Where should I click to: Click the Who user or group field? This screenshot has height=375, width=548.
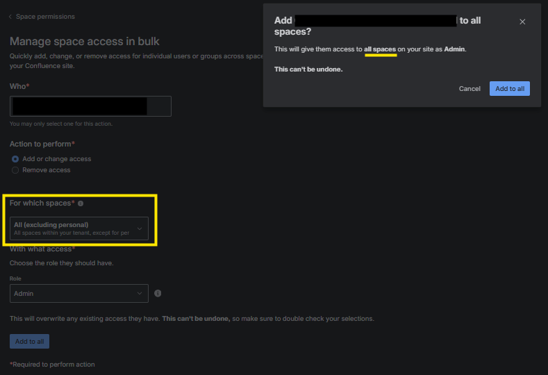point(90,106)
